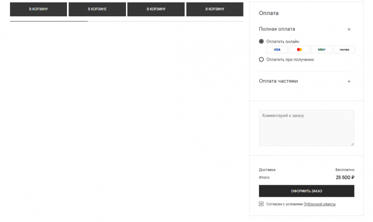This screenshot has width=373, height=222.
Task: Click the resize handle of the comment box
Action: tap(352, 144)
